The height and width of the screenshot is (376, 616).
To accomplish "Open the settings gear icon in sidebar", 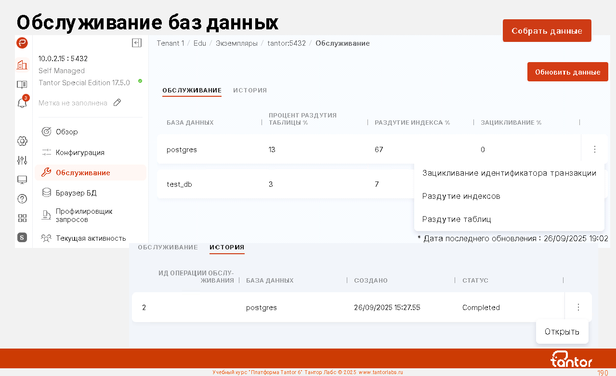I will click(x=22, y=141).
